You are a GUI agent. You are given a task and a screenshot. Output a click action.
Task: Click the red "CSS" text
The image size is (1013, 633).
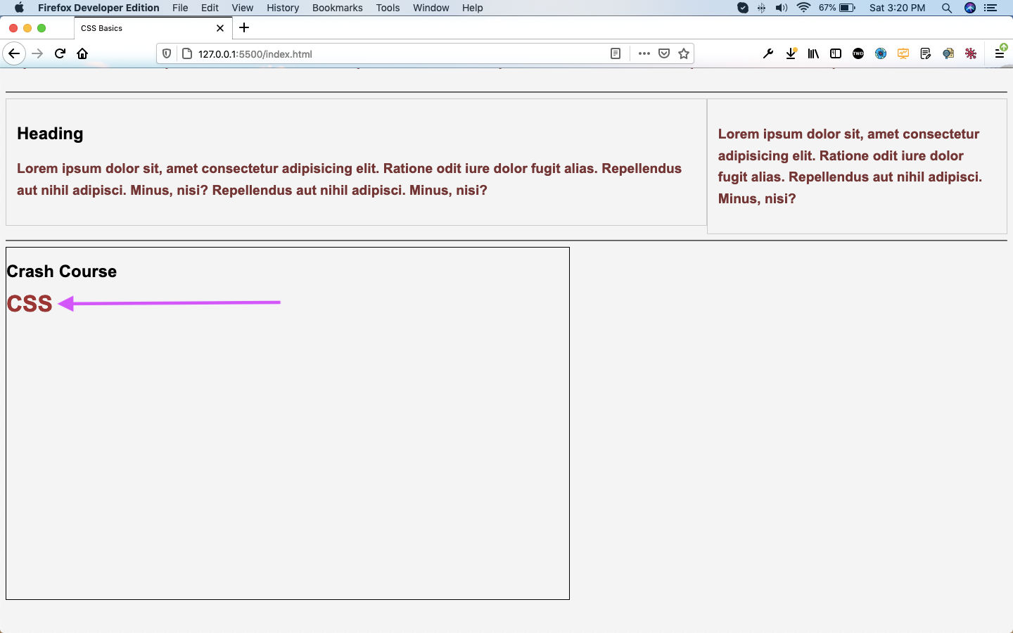(x=30, y=304)
